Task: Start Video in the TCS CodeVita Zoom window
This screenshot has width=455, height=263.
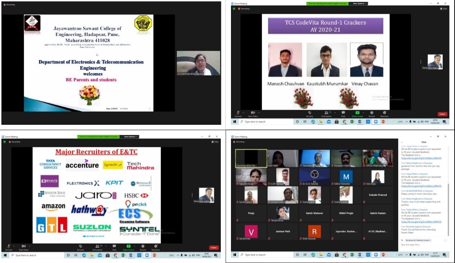Action: click(x=253, y=114)
